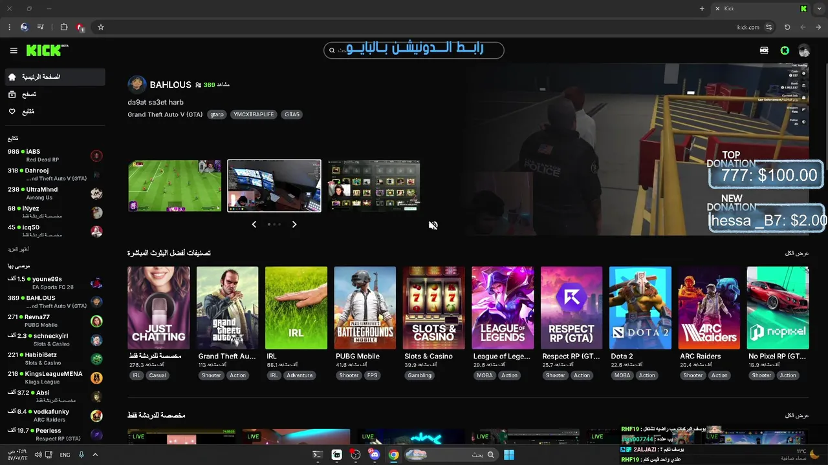Show next featured stream
828x465 pixels.
(294, 224)
